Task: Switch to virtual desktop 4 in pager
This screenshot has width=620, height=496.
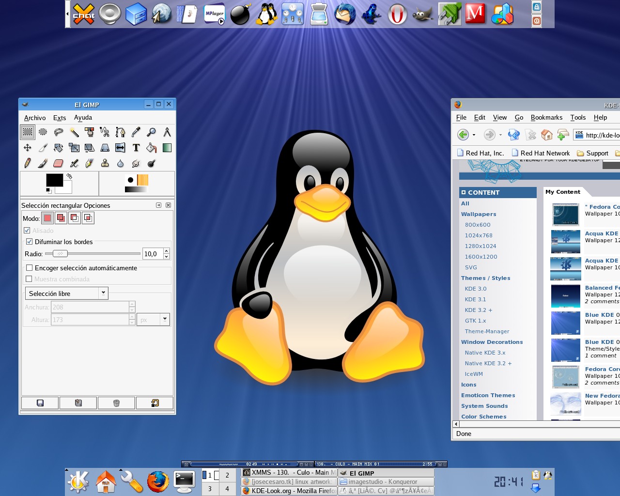Action: pyautogui.click(x=227, y=489)
